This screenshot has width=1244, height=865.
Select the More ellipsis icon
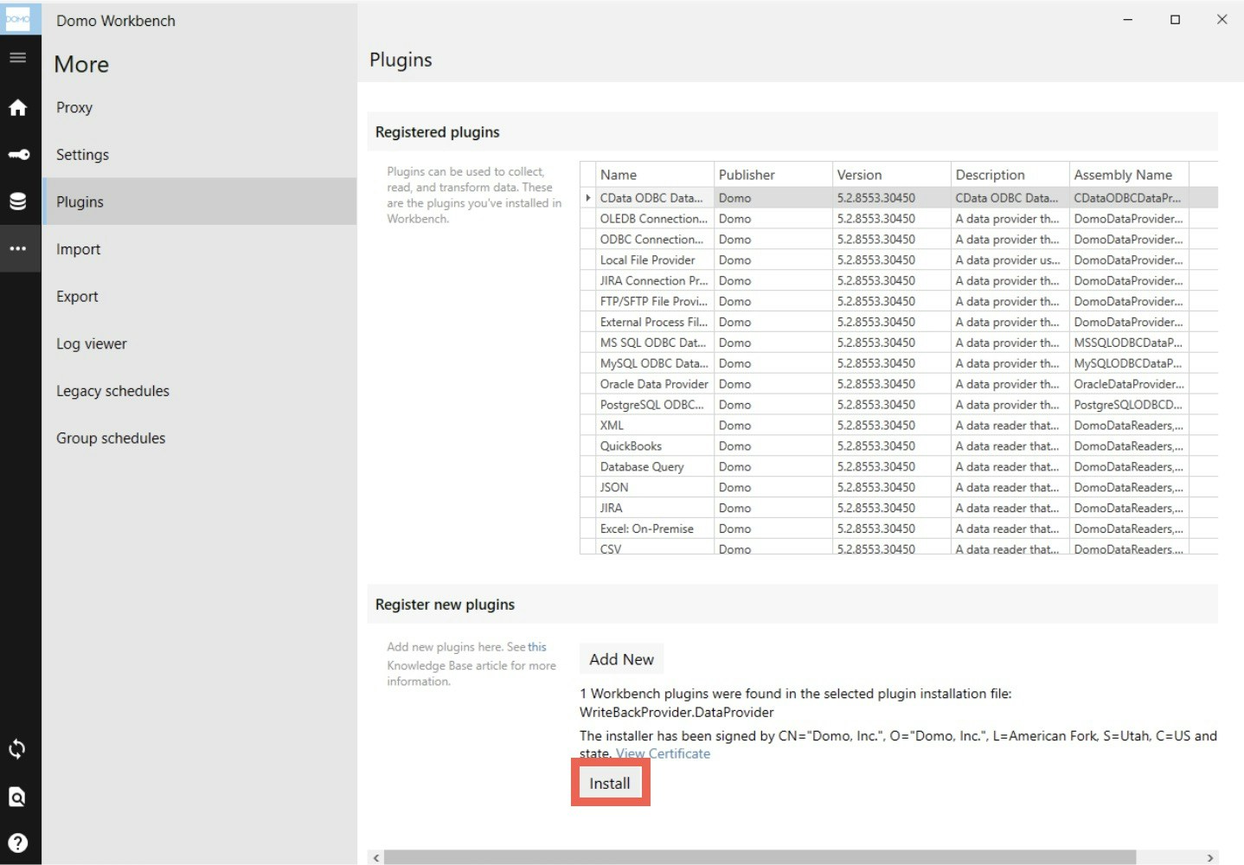[18, 249]
